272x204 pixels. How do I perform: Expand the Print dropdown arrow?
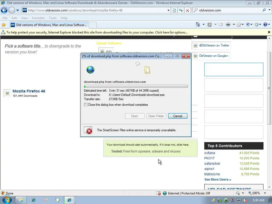[234, 25]
